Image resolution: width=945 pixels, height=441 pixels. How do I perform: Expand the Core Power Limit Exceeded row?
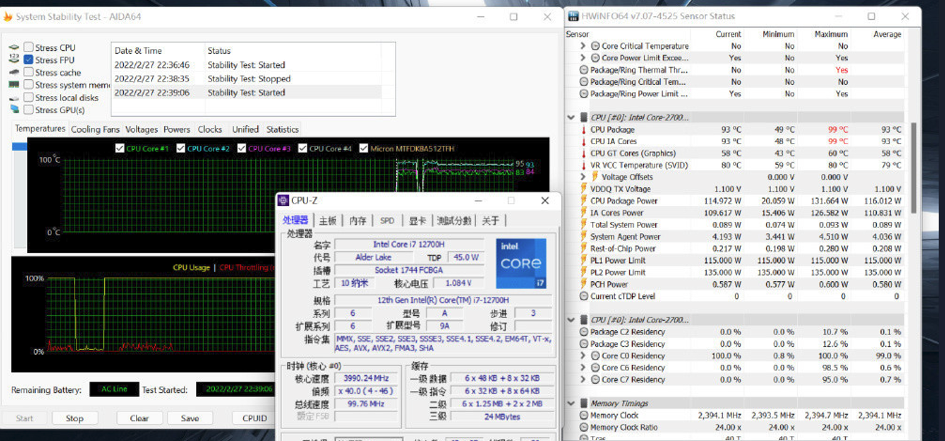(x=583, y=58)
